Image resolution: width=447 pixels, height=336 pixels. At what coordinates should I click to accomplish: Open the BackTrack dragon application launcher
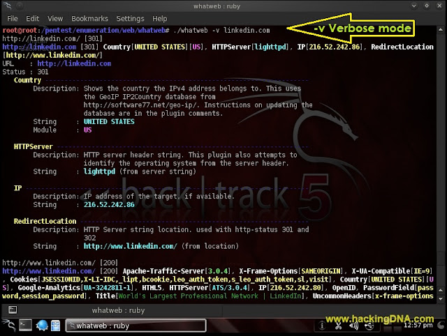click(8, 326)
